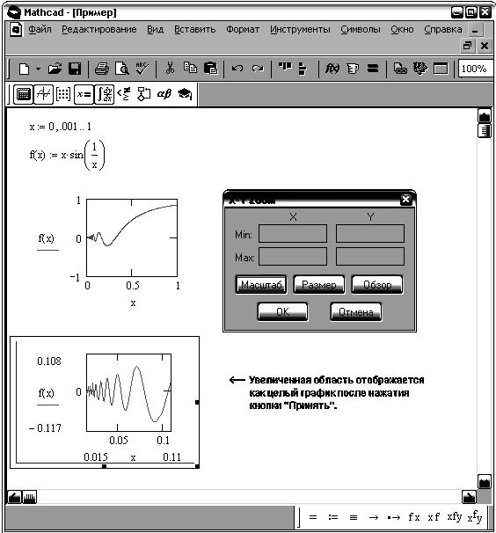Create a new worksheet with New icon
496x533 pixels.
point(24,69)
